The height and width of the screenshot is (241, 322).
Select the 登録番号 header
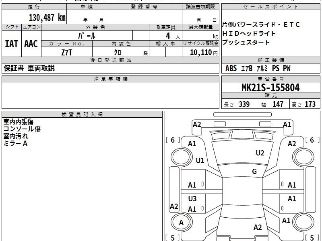click(144, 7)
